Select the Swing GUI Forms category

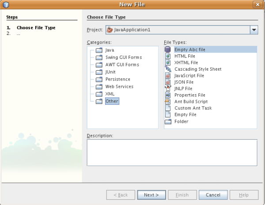coord(124,57)
